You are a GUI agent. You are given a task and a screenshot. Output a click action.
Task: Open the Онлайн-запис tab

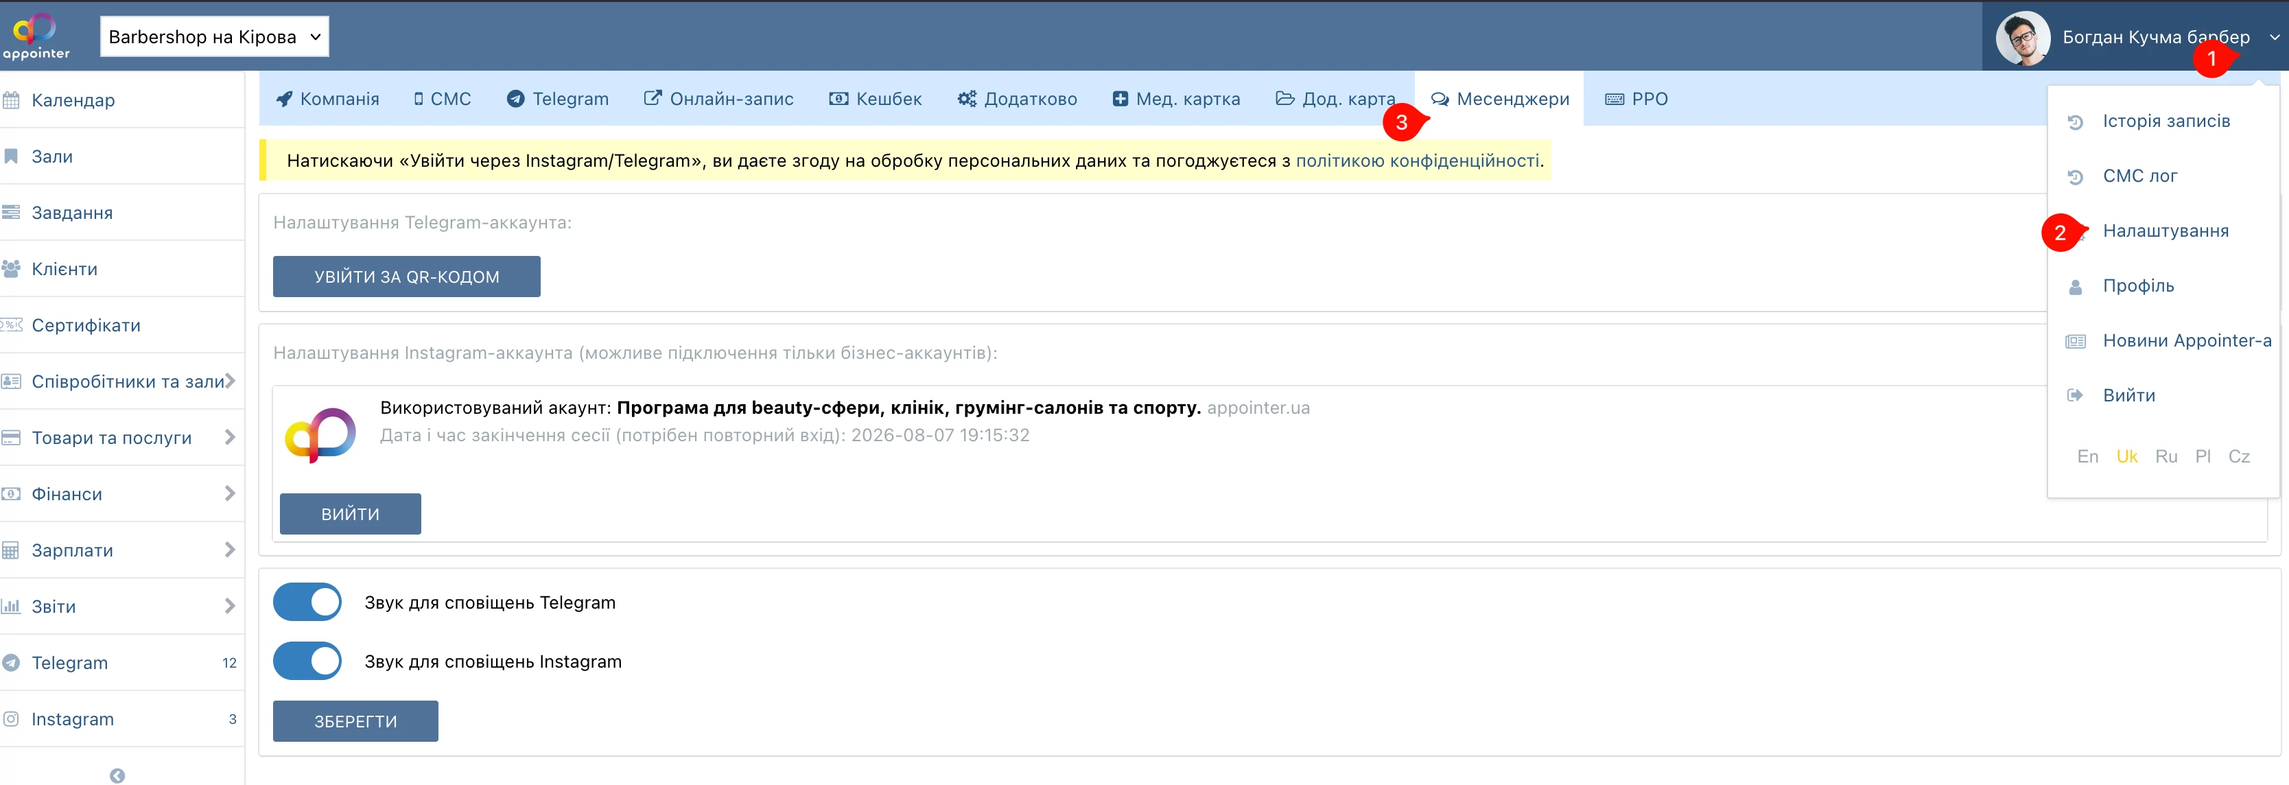pyautogui.click(x=718, y=99)
